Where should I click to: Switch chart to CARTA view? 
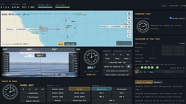tap(61, 44)
